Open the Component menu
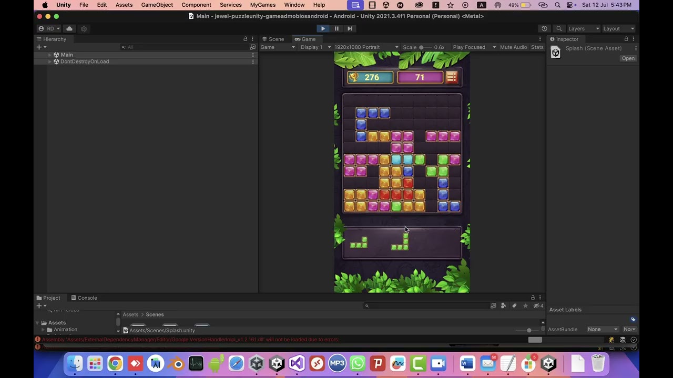 (x=196, y=5)
